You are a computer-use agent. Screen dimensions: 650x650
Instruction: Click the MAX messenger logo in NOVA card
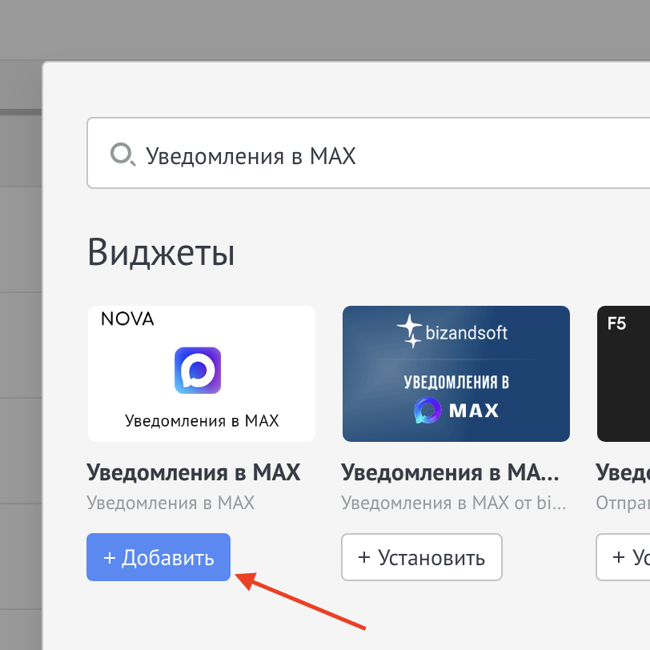pyautogui.click(x=198, y=370)
